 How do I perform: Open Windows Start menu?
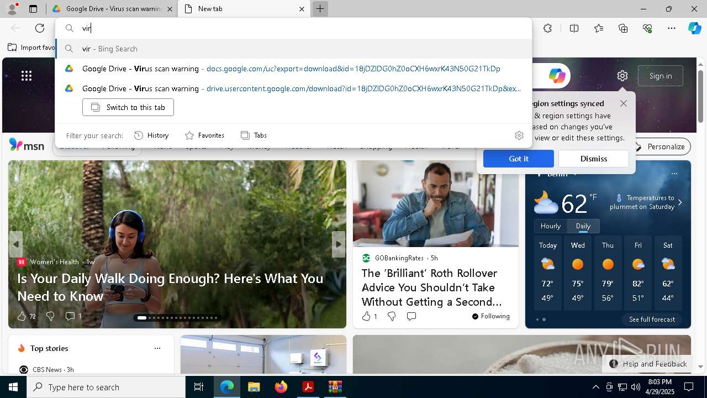[x=13, y=387]
